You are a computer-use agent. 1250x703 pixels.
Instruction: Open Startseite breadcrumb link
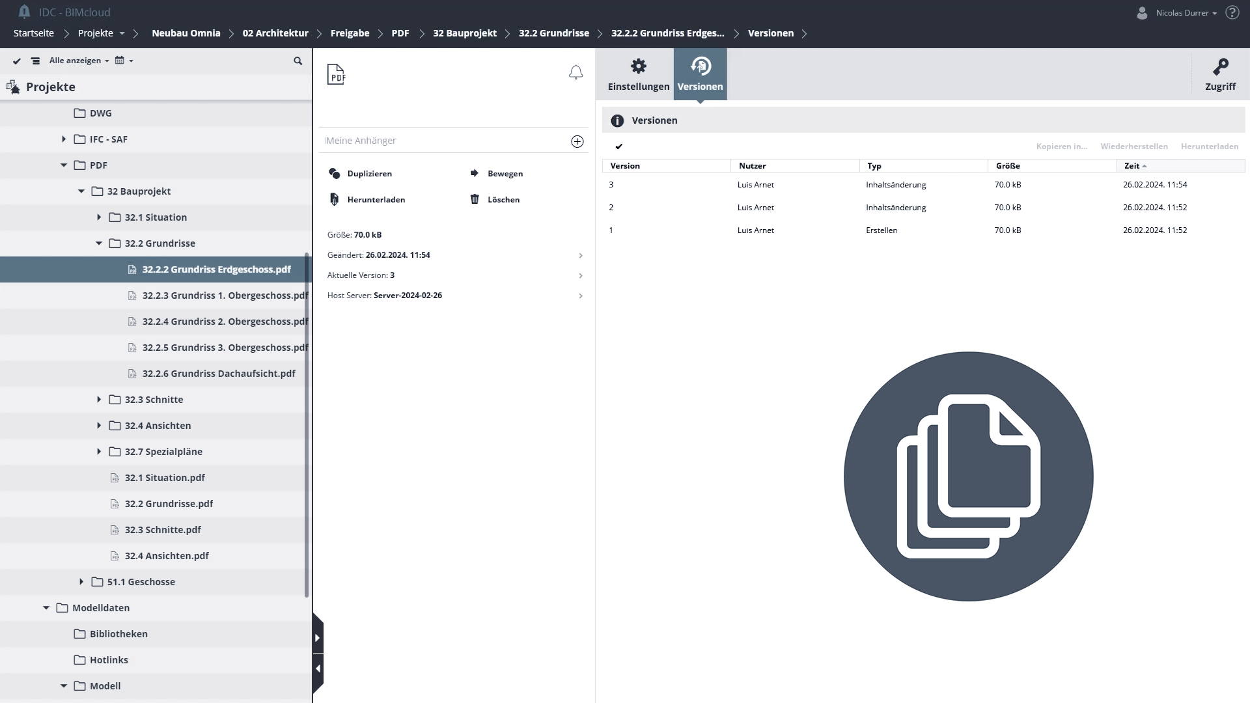34,33
